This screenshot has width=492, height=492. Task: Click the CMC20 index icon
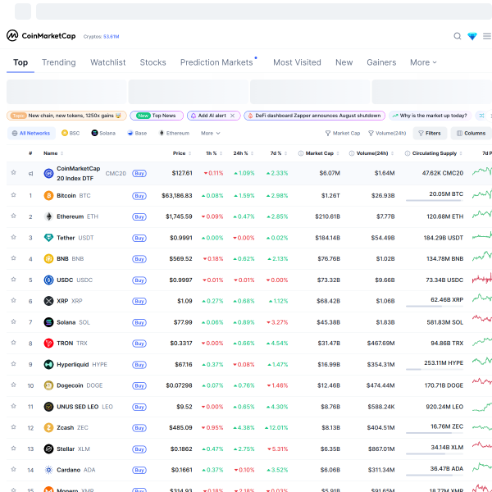click(48, 173)
